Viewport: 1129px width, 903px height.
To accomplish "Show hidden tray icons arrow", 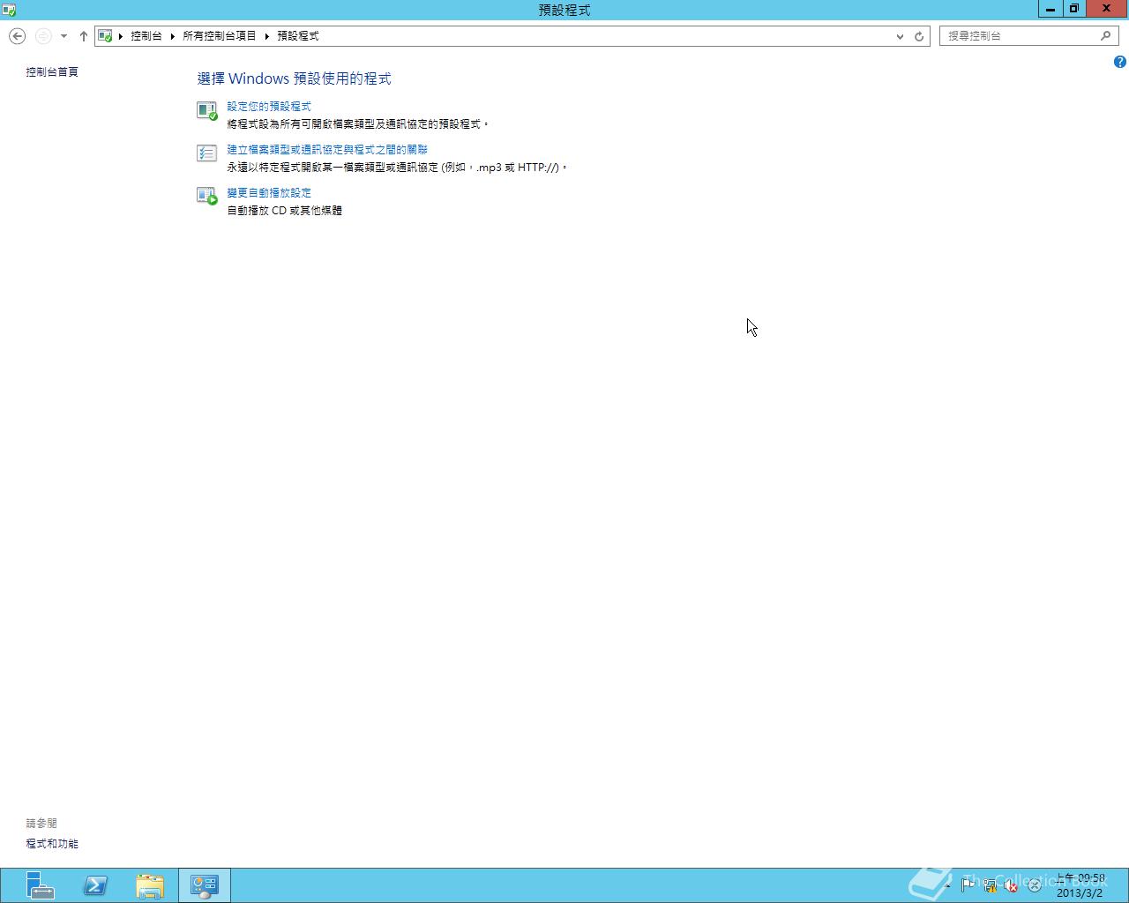I will (x=949, y=885).
